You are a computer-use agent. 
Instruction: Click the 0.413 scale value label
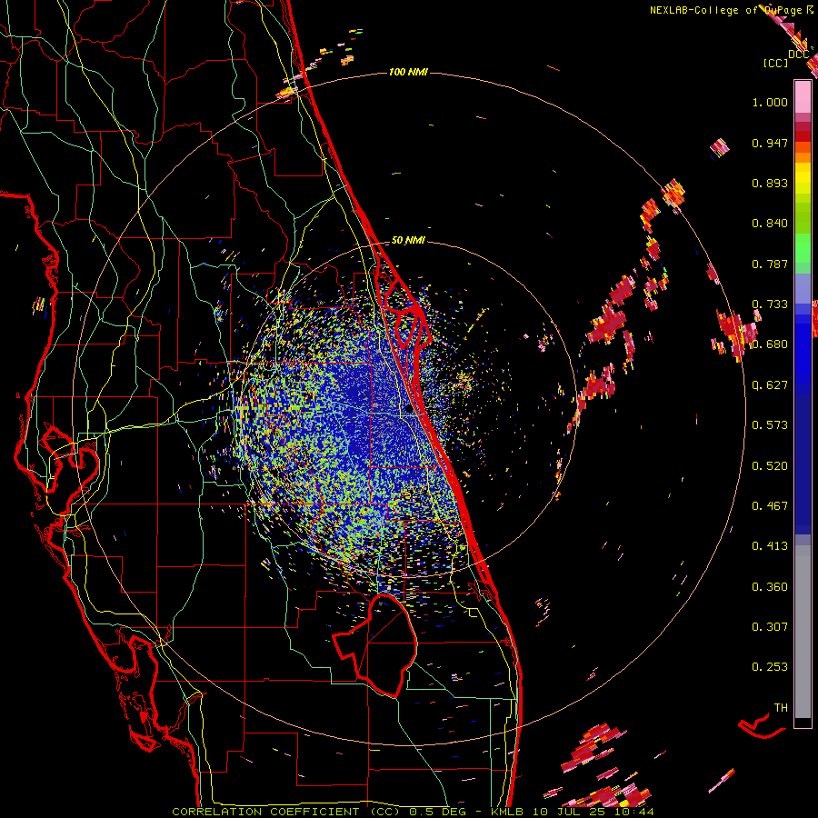click(770, 546)
